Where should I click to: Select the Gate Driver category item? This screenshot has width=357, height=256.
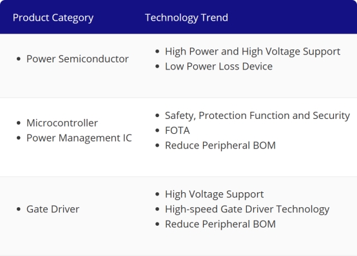(x=53, y=209)
